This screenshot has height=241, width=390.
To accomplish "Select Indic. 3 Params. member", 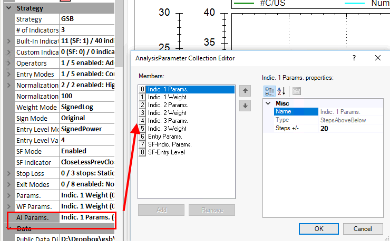I will click(x=168, y=120).
